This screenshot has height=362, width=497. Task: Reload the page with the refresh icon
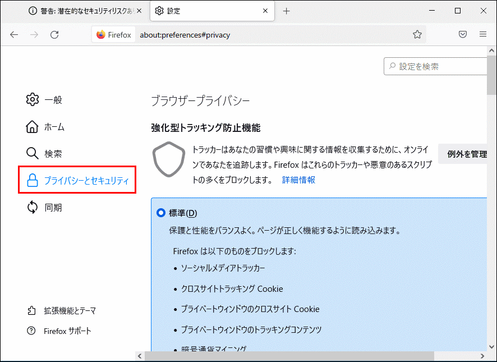click(x=54, y=35)
